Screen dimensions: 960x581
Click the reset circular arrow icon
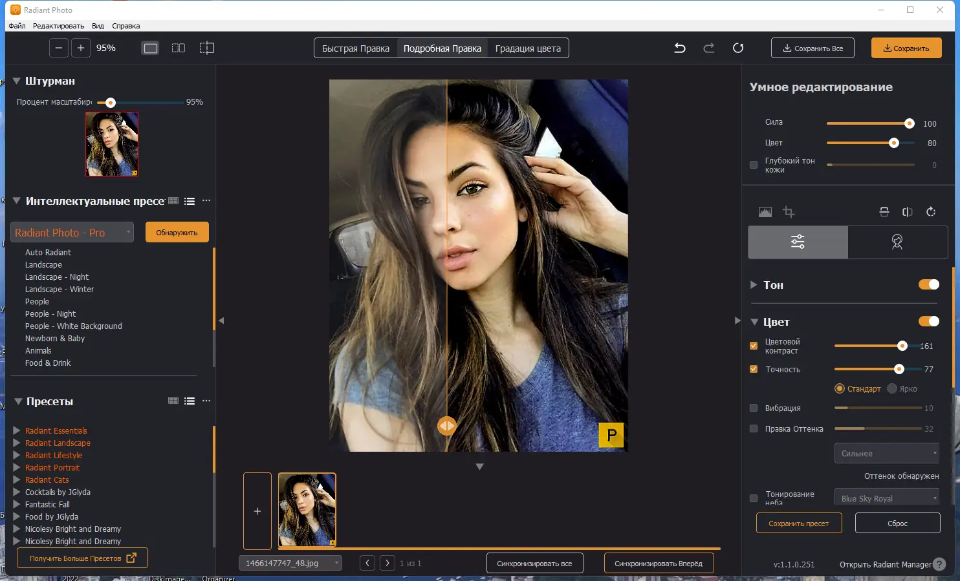point(738,48)
